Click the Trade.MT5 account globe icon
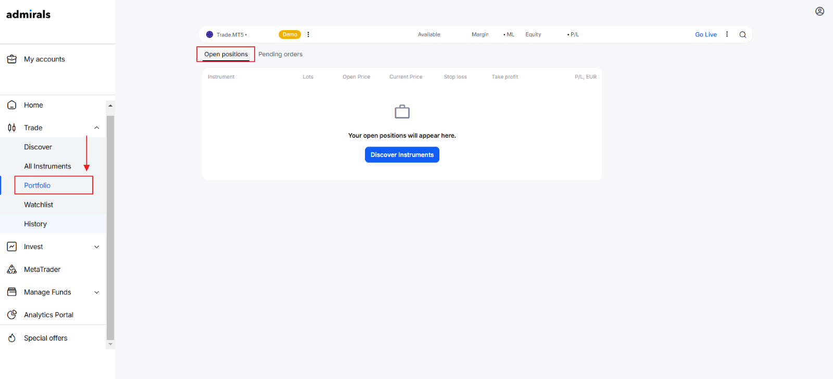Screen dimensions: 833x379 pos(210,34)
